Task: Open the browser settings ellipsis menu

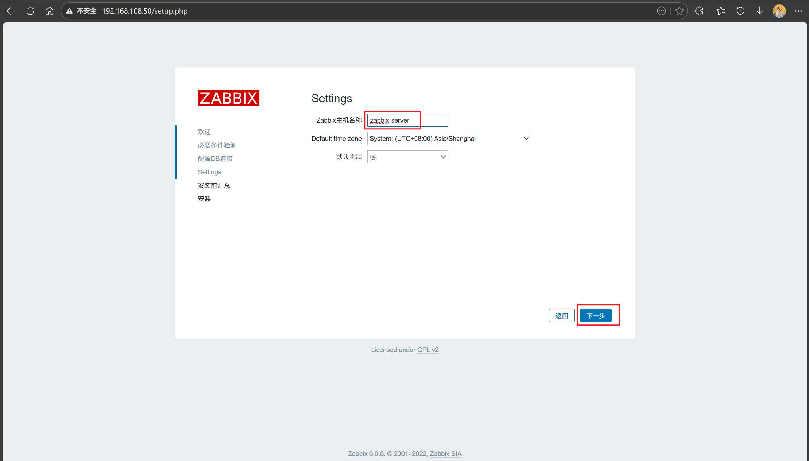Action: pyautogui.click(x=798, y=11)
